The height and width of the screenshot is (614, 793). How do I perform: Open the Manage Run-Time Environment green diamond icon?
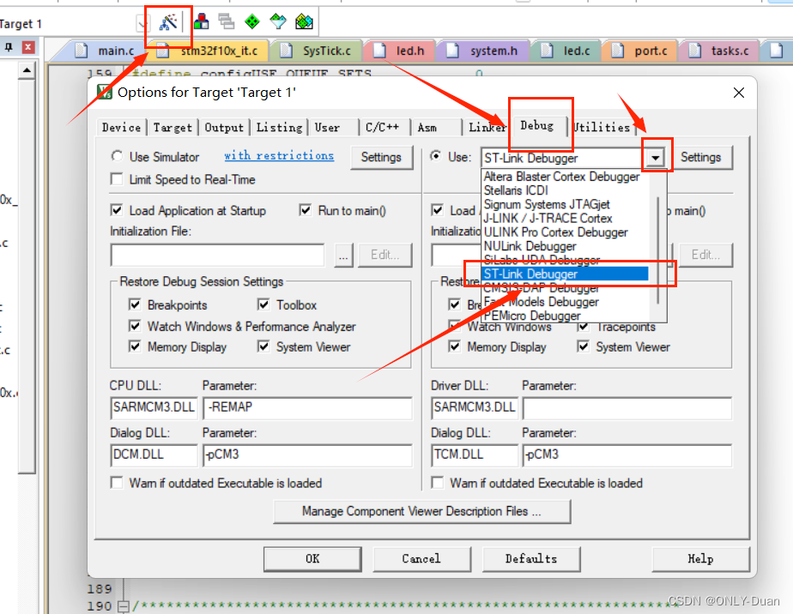(x=251, y=22)
